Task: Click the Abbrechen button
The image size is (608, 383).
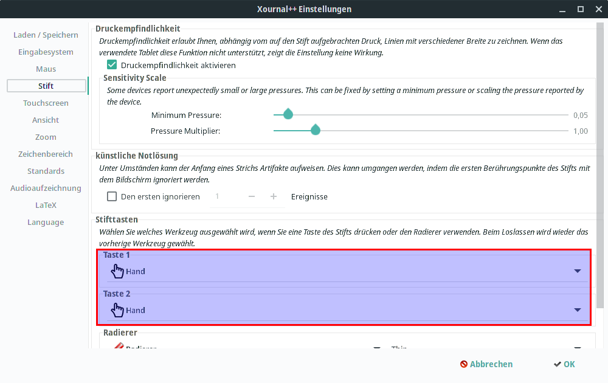Action: (x=486, y=364)
